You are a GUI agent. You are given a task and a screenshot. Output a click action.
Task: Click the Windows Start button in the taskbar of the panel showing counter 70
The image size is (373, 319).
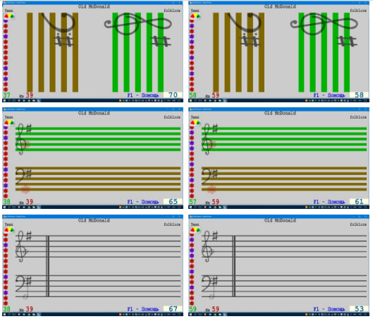click(4, 101)
